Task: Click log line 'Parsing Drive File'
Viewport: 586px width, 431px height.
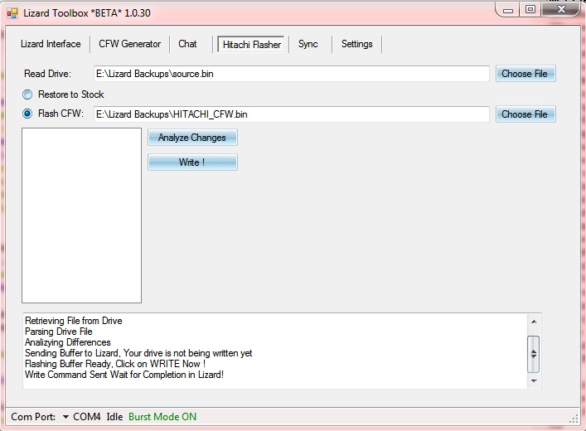Action: [59, 332]
